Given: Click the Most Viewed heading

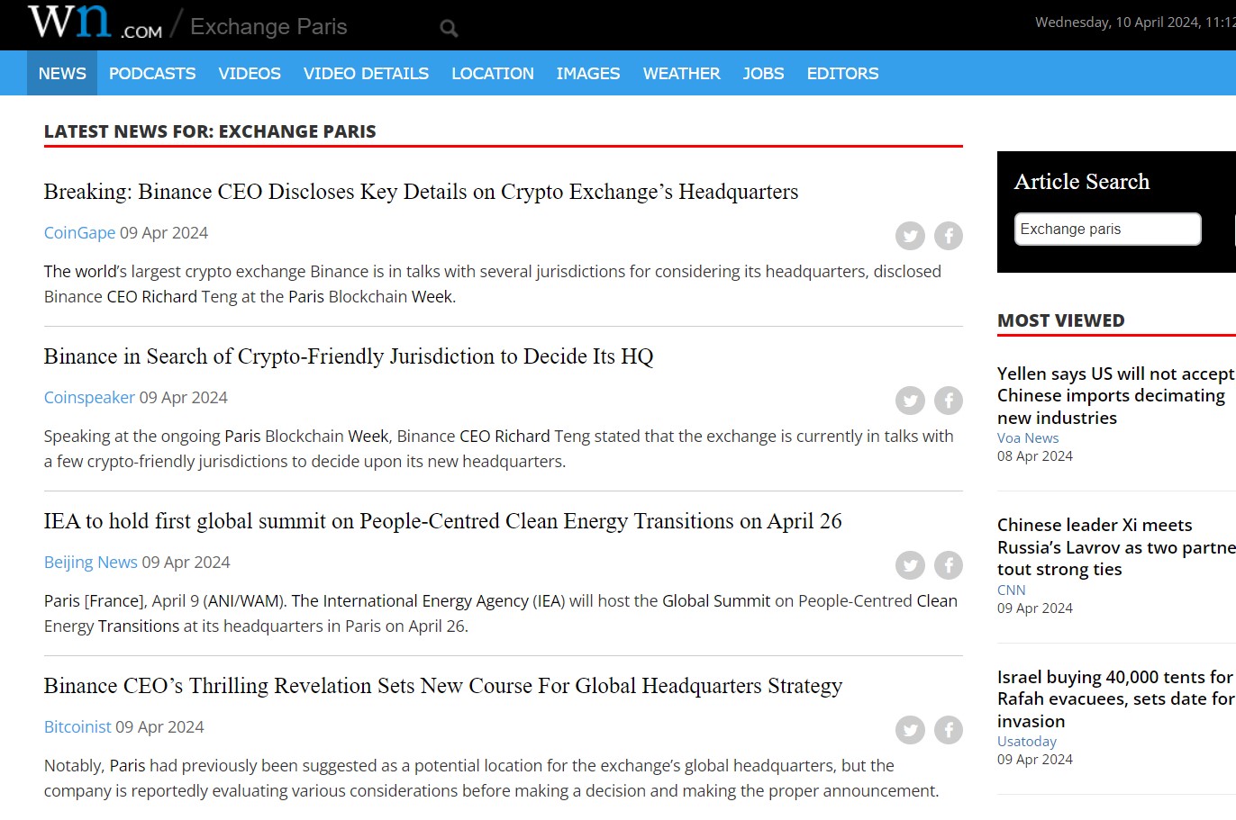Looking at the screenshot, I should pos(1061,320).
